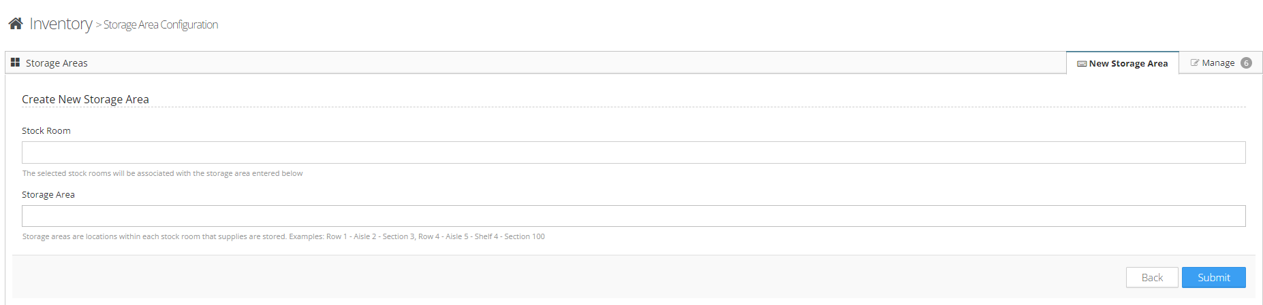Click the storage area examples hint text
1263x305 pixels.
[x=283, y=236]
